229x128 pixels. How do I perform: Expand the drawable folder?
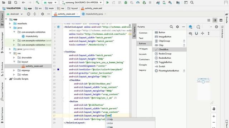(x=14, y=58)
